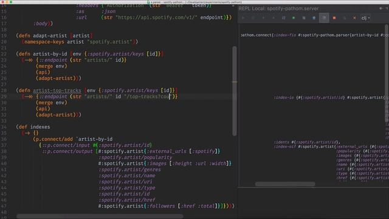Click :spotify.artist/href keyword on line 46
The width and height of the screenshot is (389, 219).
[x=127, y=200]
